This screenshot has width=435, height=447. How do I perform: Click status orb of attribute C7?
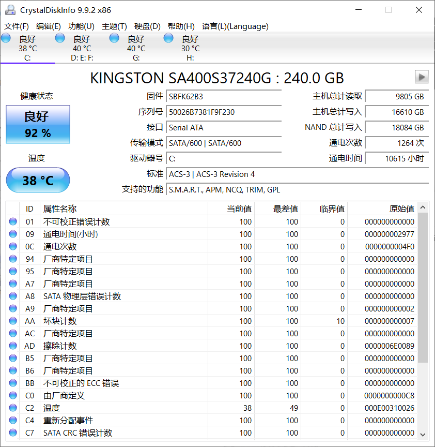13,433
